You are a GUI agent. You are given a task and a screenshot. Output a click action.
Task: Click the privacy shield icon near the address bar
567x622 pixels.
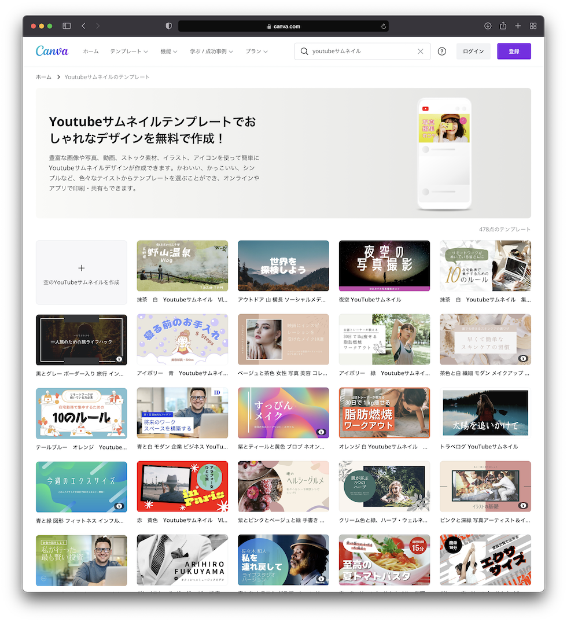(168, 25)
